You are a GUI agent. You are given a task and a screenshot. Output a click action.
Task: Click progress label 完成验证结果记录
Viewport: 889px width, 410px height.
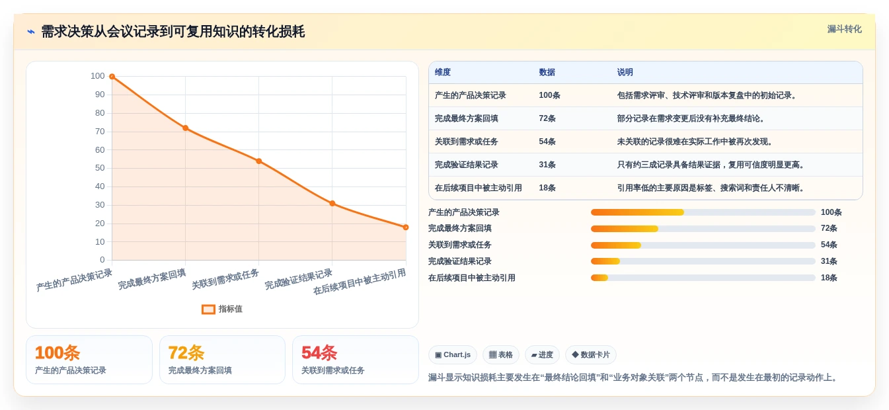(x=460, y=261)
